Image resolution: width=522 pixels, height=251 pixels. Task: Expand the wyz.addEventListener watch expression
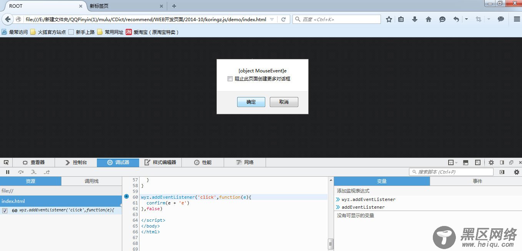pyautogui.click(x=338, y=199)
